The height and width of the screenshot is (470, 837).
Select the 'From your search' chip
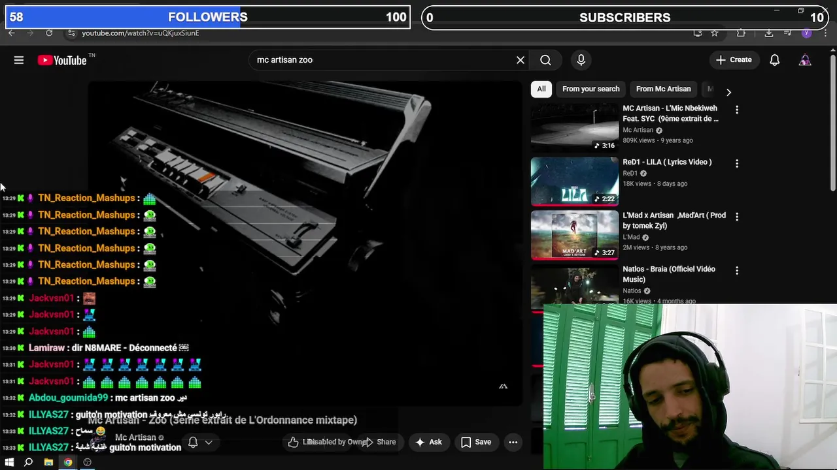(x=590, y=89)
